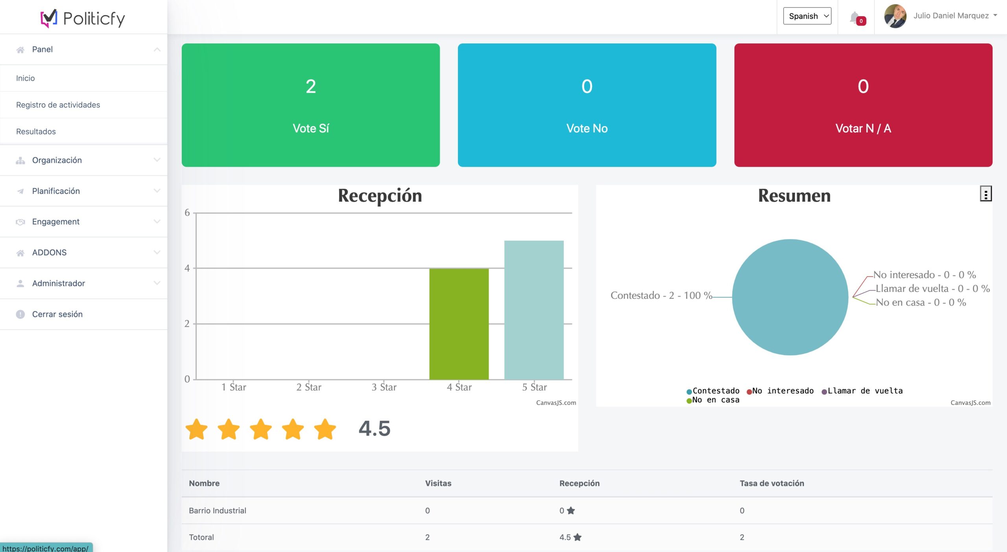The height and width of the screenshot is (552, 1007).
Task: Click Totoral row name
Action: [x=201, y=537]
